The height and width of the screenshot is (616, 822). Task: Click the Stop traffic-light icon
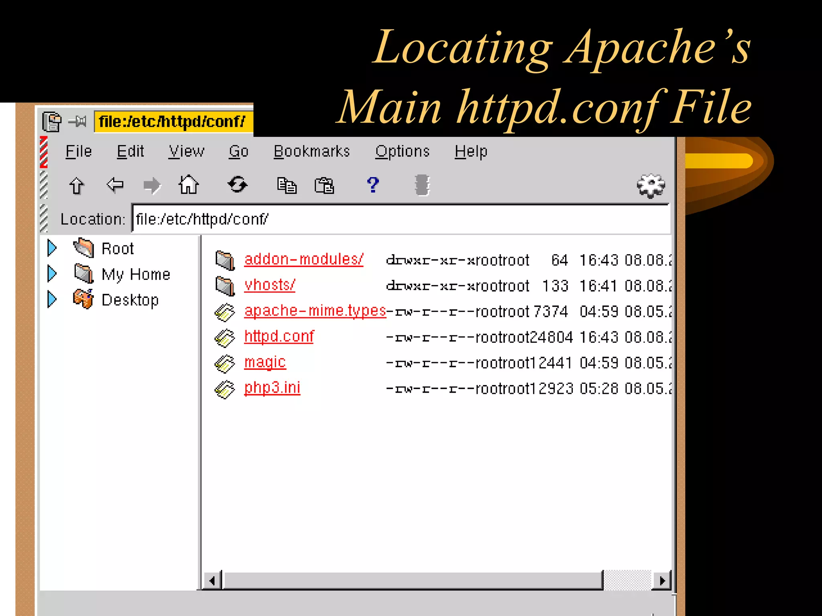(x=422, y=185)
